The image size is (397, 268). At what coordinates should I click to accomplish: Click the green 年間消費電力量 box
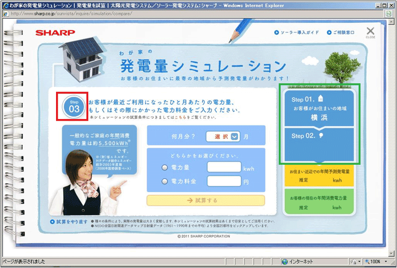click(x=319, y=202)
